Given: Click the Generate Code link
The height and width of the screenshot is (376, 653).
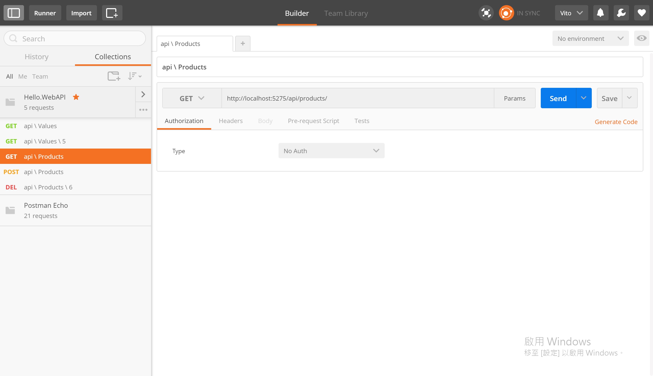Looking at the screenshot, I should (616, 122).
